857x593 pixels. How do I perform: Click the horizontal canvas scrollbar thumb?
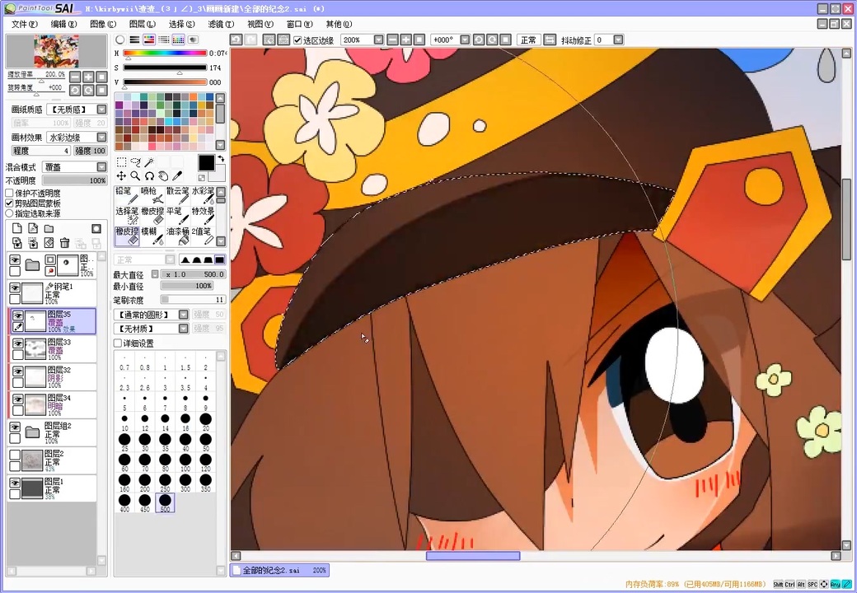[x=473, y=556]
